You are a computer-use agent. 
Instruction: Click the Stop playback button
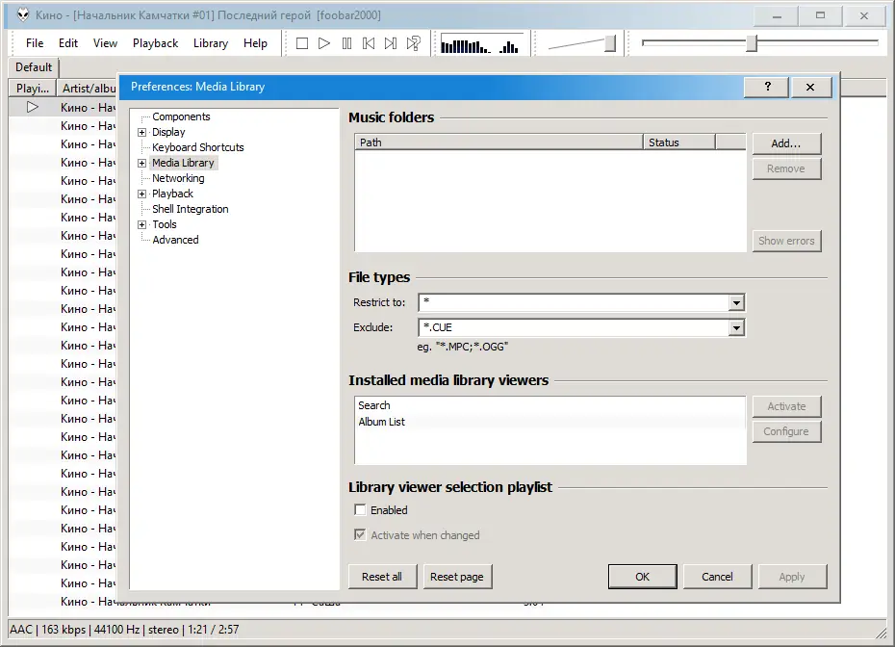pyautogui.click(x=302, y=43)
